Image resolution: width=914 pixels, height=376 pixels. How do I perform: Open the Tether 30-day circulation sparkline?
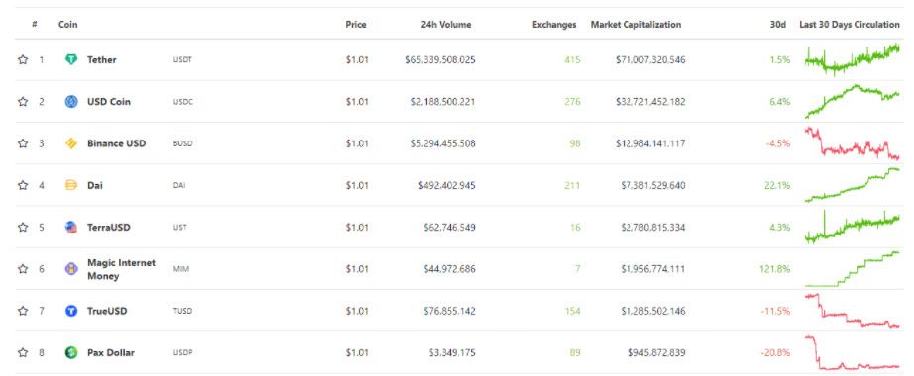pyautogui.click(x=853, y=58)
